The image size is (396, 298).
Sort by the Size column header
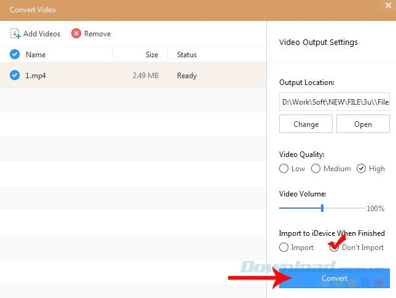tap(152, 55)
